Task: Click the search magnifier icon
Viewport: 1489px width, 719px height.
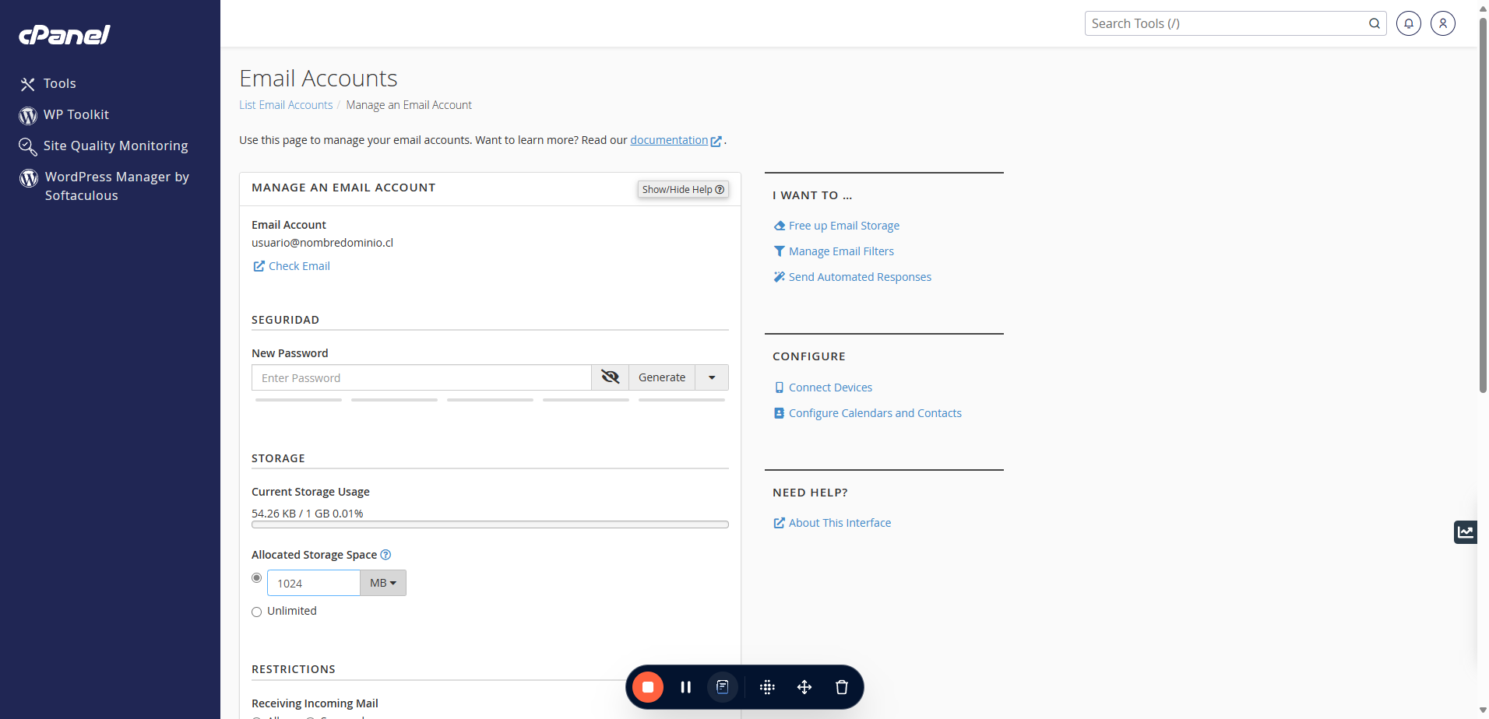Action: pyautogui.click(x=1375, y=23)
